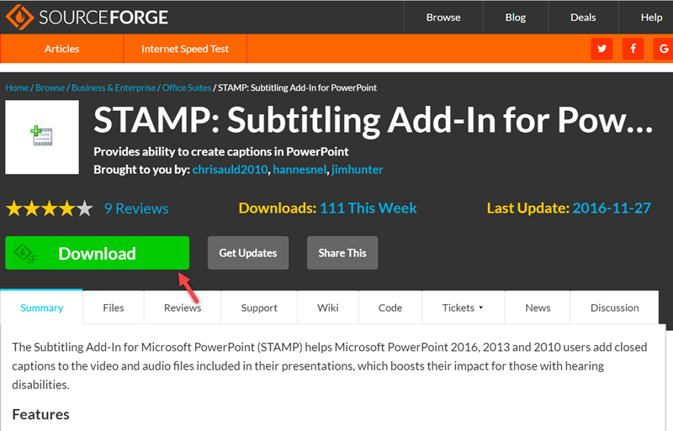Open the 9 Reviews link
This screenshot has height=431, width=673.
136,208
